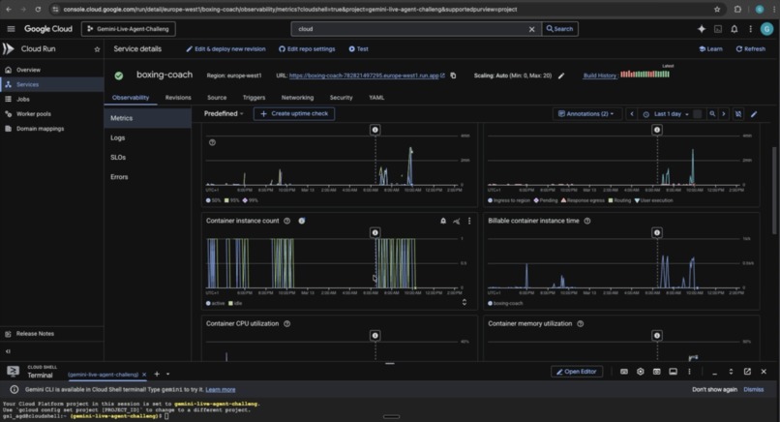Switch to the Source tab

[217, 98]
